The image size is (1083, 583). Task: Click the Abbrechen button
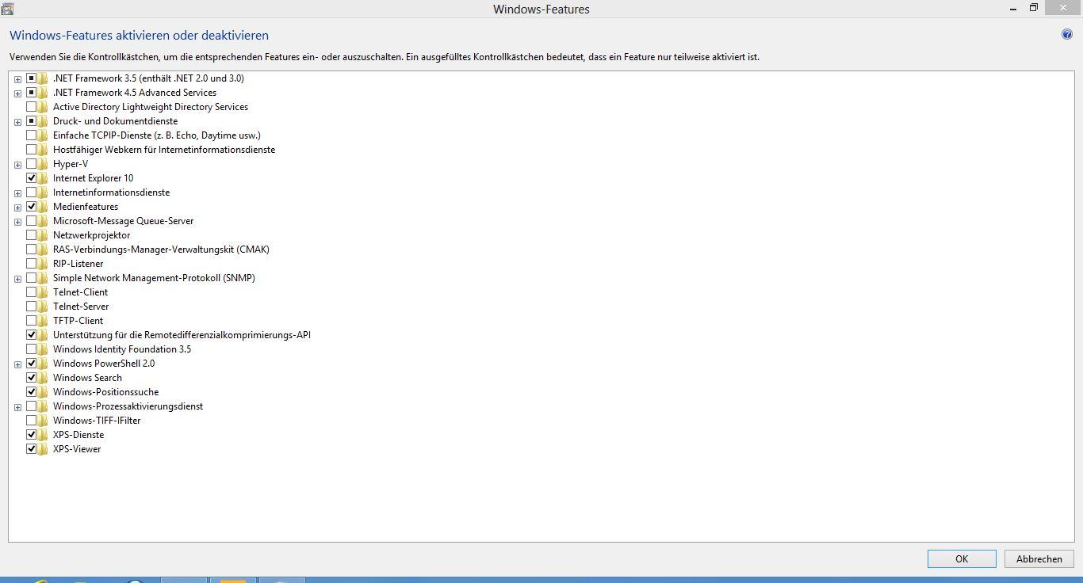(x=1039, y=558)
